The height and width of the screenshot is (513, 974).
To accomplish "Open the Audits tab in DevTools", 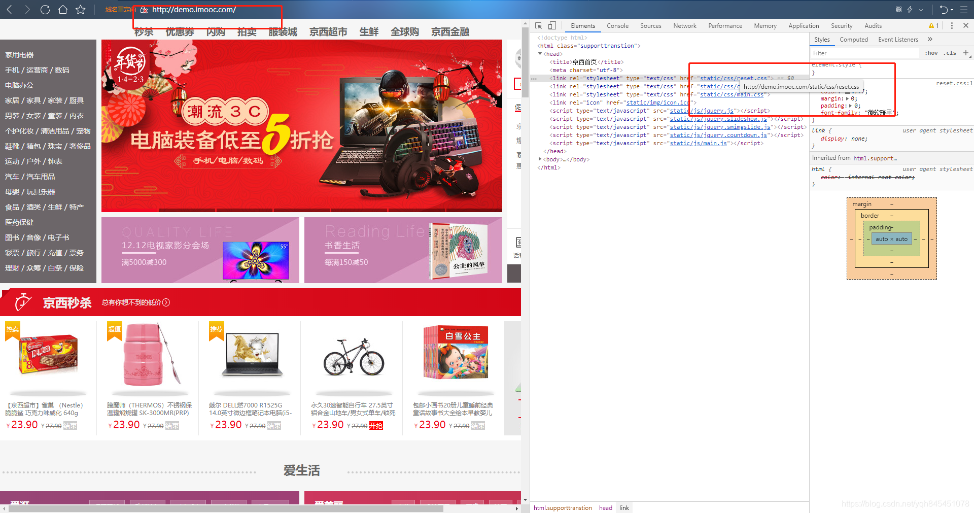I will coord(873,26).
